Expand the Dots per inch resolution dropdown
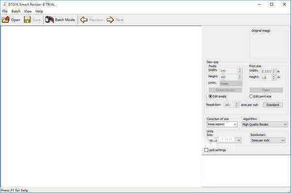This screenshot has width=291, height=193. 268,140
